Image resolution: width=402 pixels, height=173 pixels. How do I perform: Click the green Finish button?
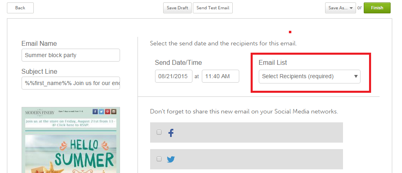377,8
